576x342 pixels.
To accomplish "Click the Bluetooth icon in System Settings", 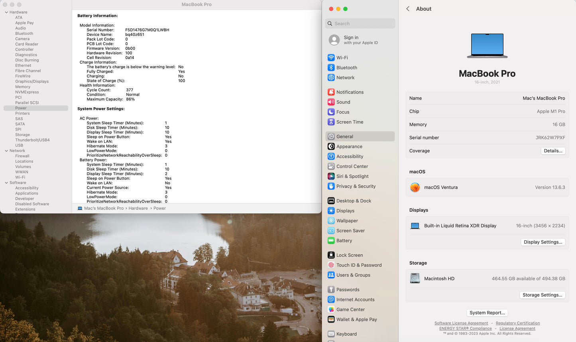I will (x=331, y=68).
